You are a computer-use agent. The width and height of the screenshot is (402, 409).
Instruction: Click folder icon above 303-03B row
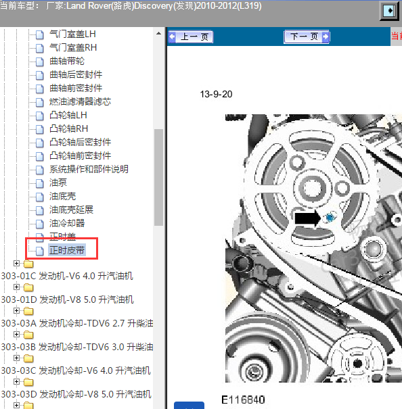click(x=28, y=335)
